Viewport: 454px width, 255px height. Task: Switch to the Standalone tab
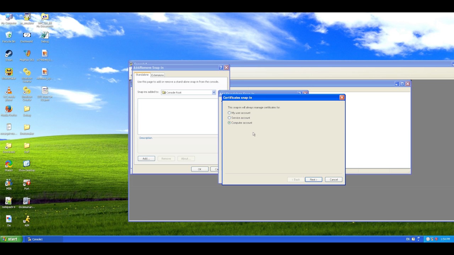pyautogui.click(x=142, y=75)
